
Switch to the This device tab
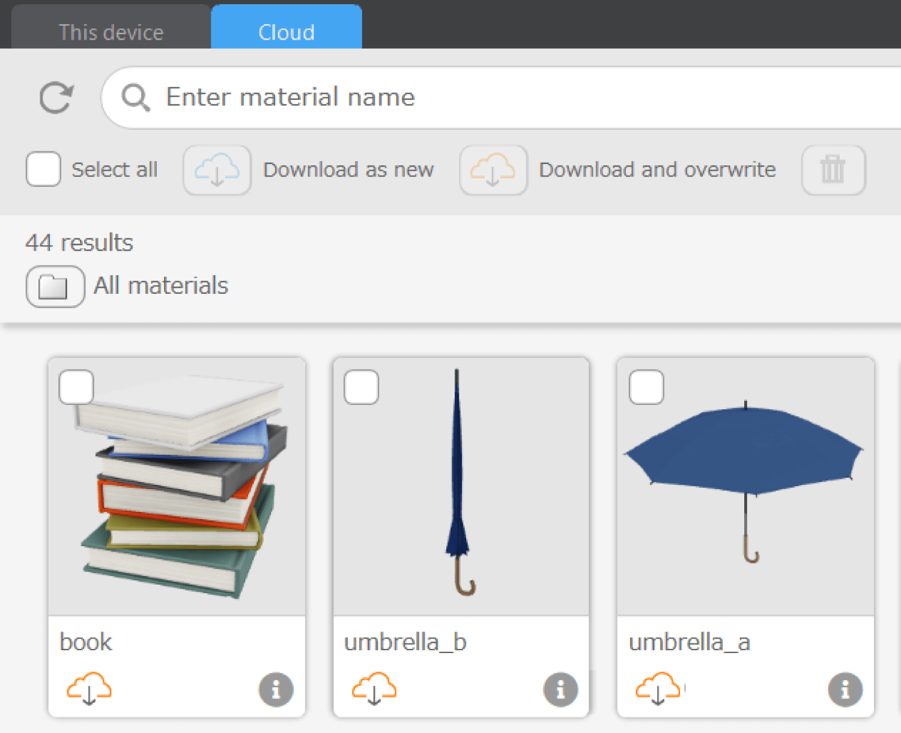[111, 32]
